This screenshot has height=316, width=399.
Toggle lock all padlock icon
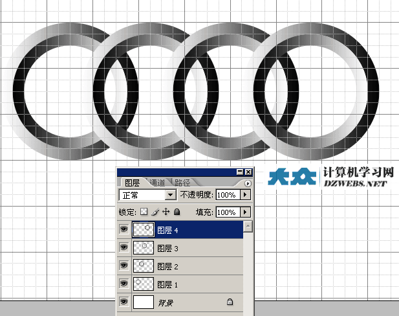click(177, 212)
